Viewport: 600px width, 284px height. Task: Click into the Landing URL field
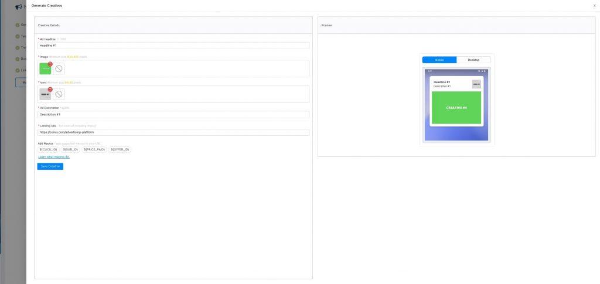(173, 132)
